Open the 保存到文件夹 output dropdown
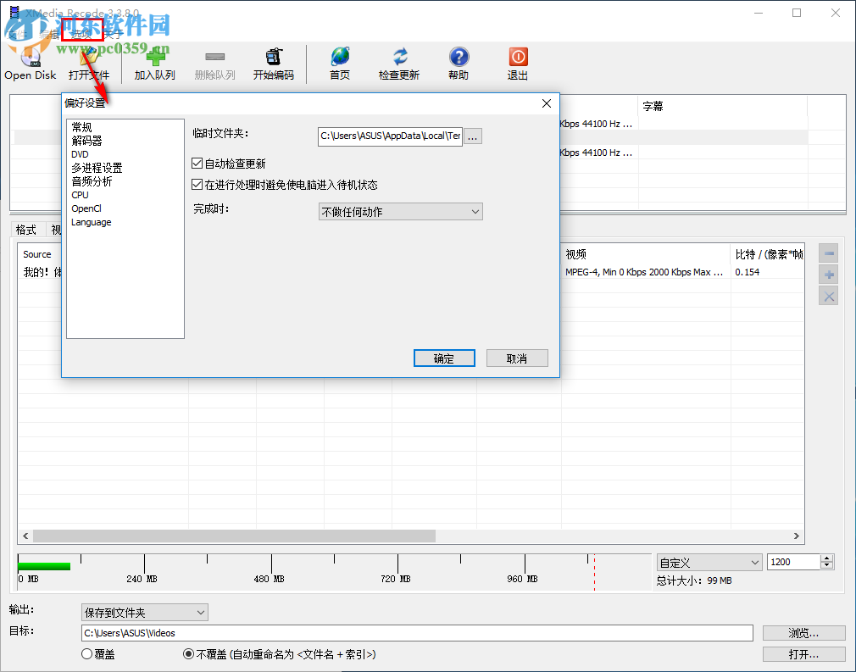Image resolution: width=856 pixels, height=672 pixels. point(144,612)
